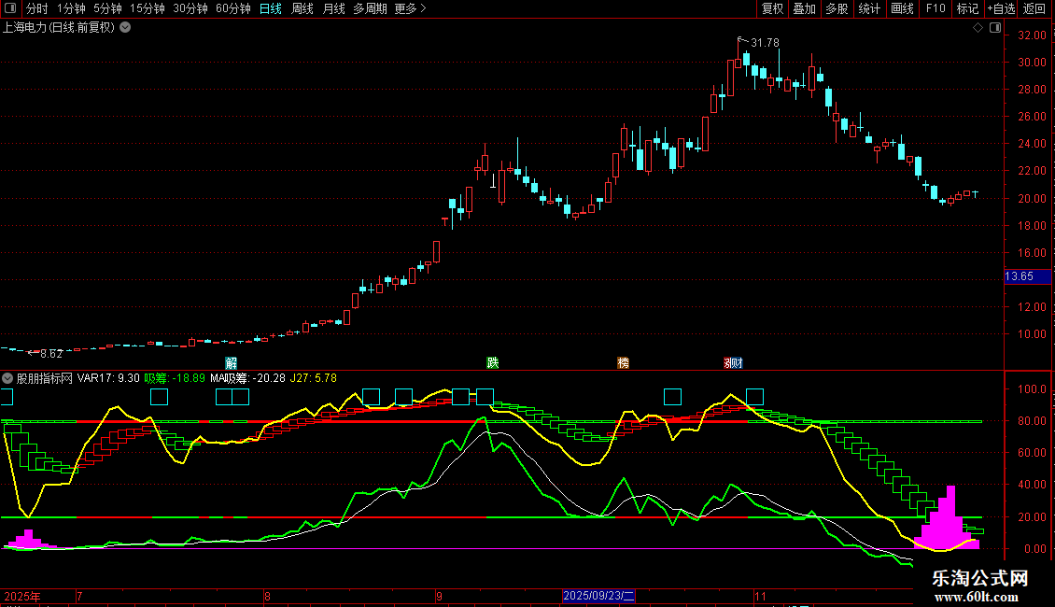Click the orange 榜 marker icon
Screen dimensions: 1055x607
(623, 362)
